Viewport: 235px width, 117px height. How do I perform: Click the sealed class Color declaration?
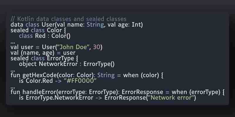[38, 30]
